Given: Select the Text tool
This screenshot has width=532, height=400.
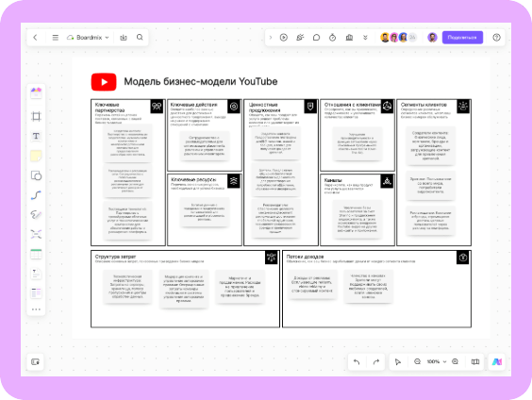Looking at the screenshot, I should (x=36, y=136).
